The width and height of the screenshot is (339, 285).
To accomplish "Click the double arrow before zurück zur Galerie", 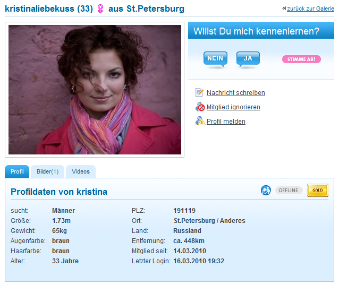I will tap(284, 8).
